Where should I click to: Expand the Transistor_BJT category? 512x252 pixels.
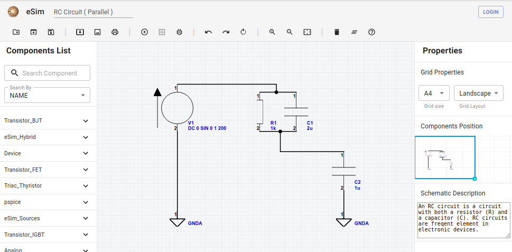[48, 121]
